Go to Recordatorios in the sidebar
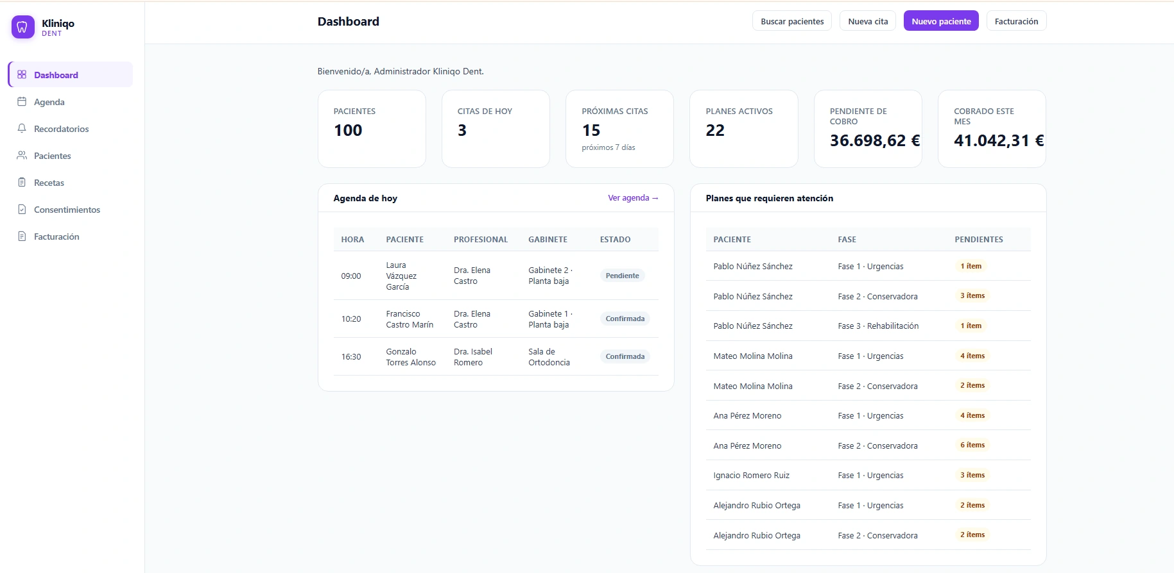Image resolution: width=1174 pixels, height=573 pixels. [71, 129]
